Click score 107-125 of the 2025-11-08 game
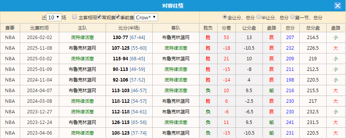The width and height of the screenshot is (346, 138). point(120,48)
